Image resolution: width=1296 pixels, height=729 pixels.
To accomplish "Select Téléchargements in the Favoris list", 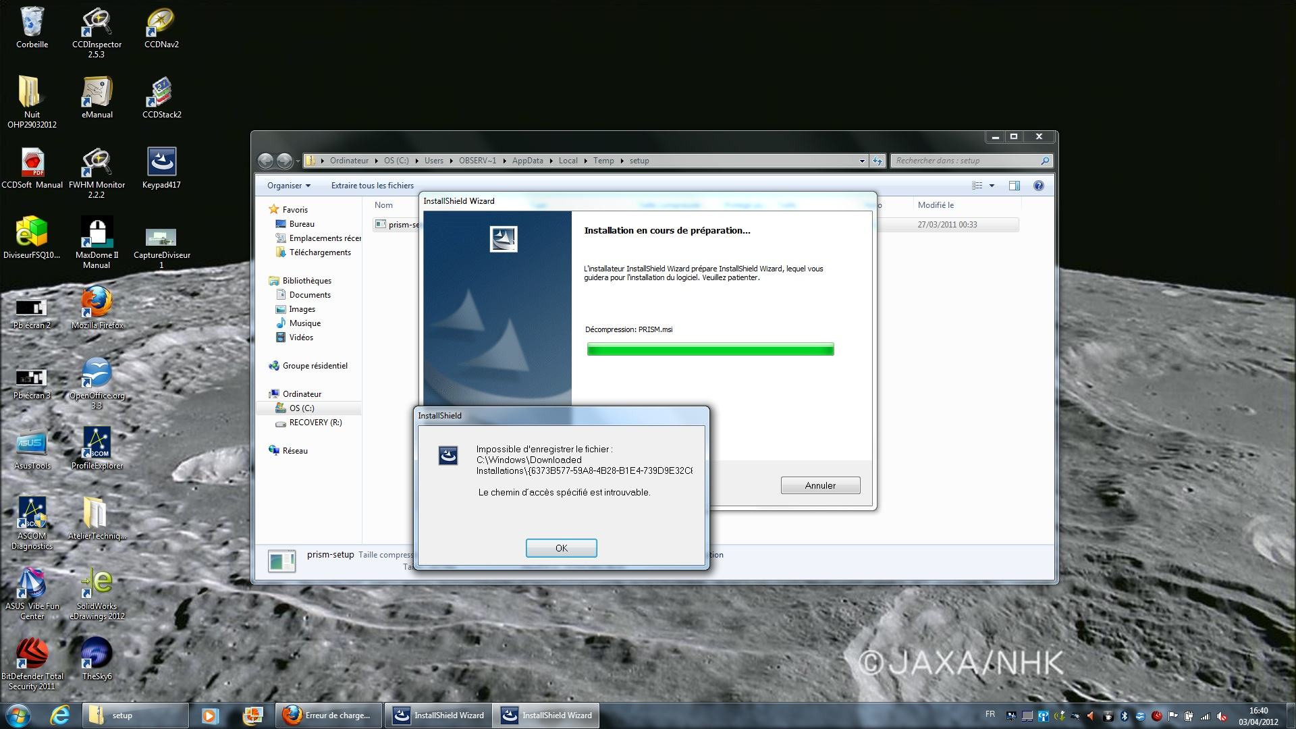I will [319, 252].
